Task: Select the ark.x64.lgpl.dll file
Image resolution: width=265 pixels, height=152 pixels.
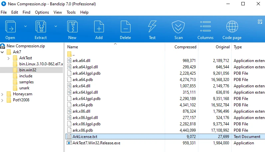Action: click(x=85, y=92)
